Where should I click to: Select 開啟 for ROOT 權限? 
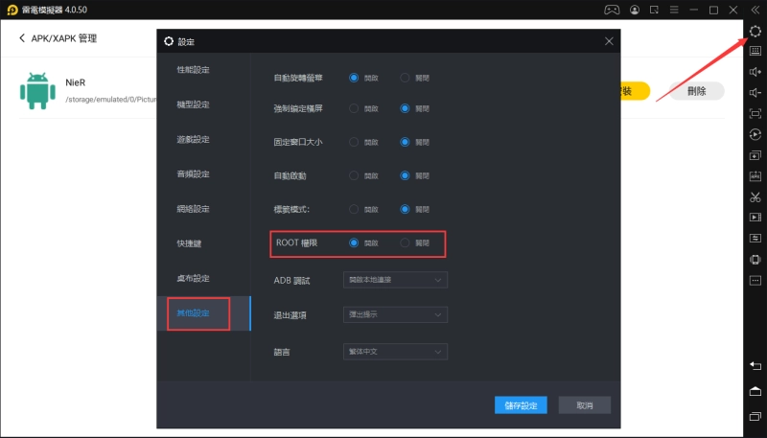click(354, 242)
